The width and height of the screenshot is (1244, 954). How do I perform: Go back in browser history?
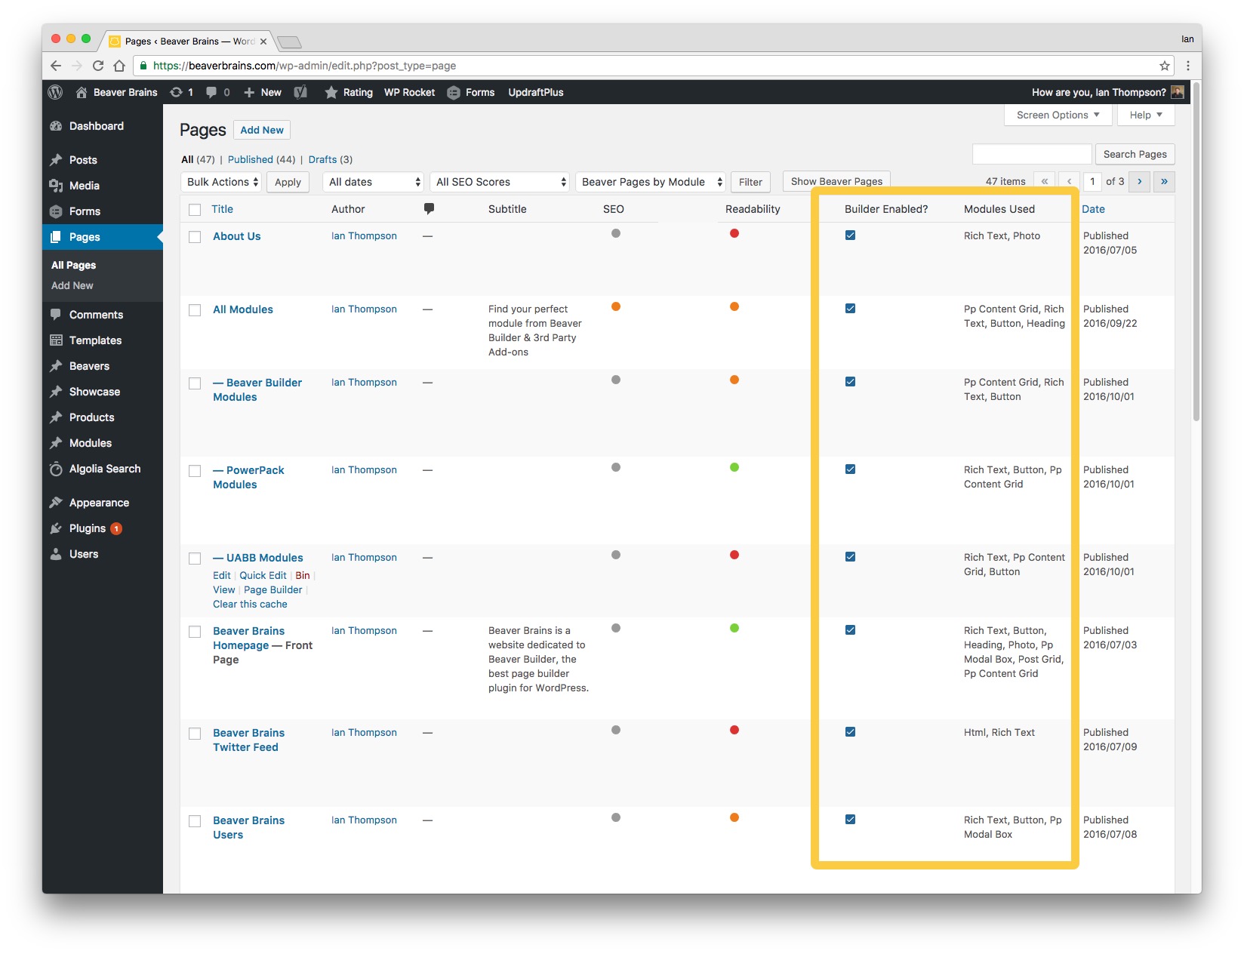56,66
